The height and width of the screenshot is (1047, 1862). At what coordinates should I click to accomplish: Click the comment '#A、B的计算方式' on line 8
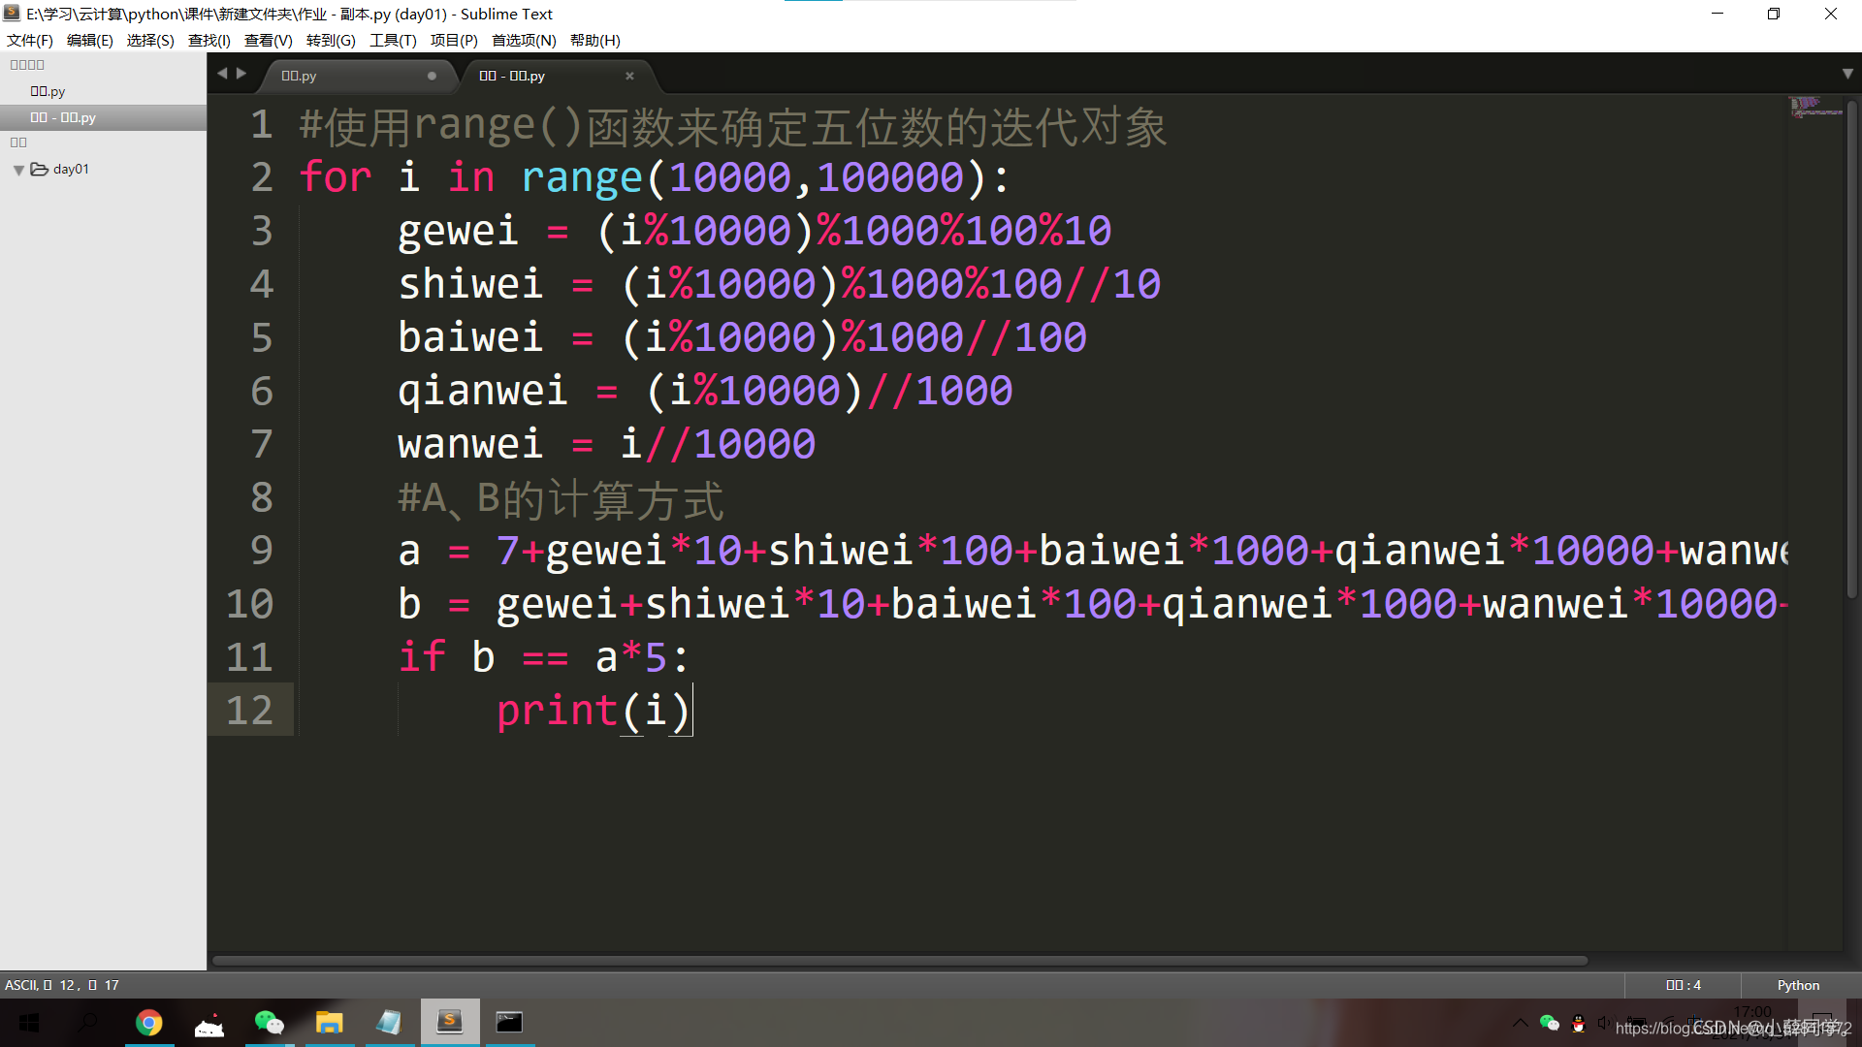click(561, 498)
